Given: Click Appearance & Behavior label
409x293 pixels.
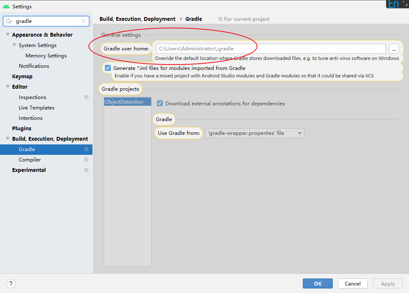Looking at the screenshot, I should (42, 35).
